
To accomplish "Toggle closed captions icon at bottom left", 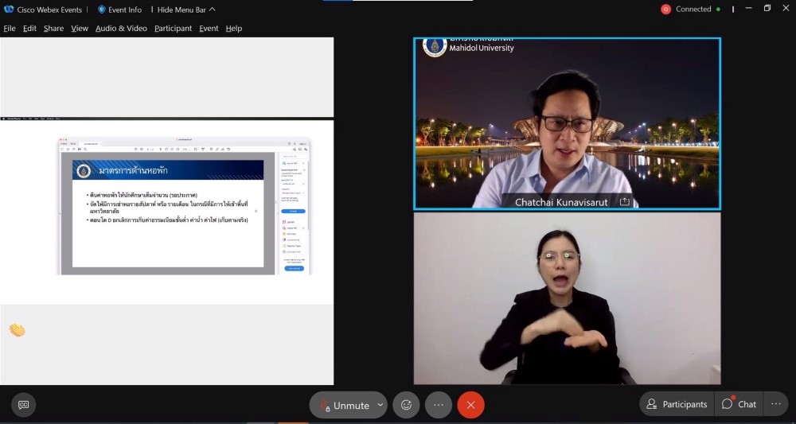I will [23, 405].
